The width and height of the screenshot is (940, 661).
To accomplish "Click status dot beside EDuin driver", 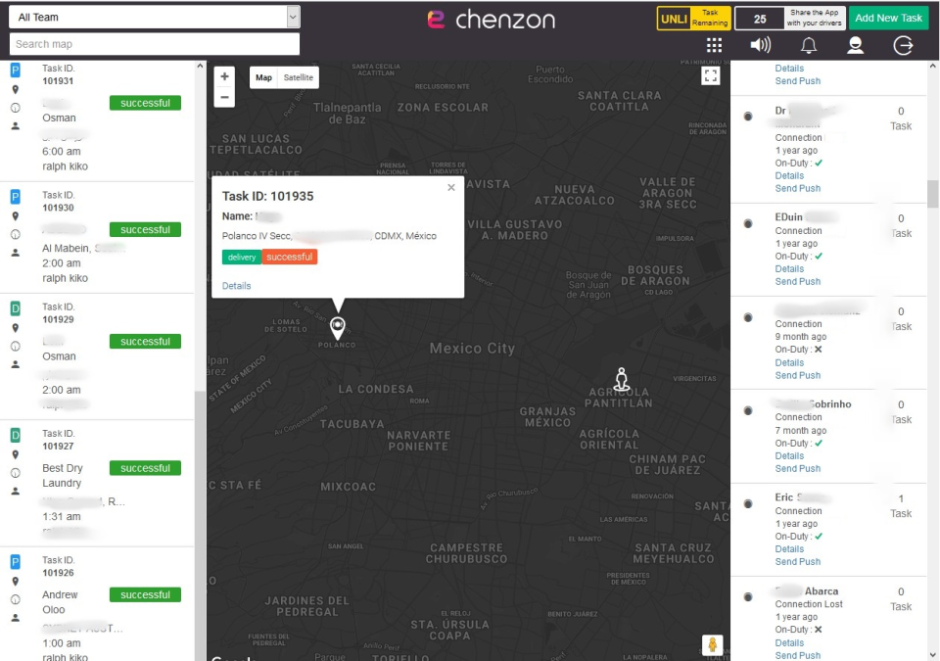I will pyautogui.click(x=748, y=223).
